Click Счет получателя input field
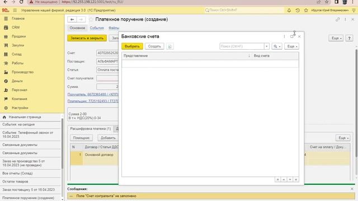This screenshot has height=201, width=358. point(107,78)
